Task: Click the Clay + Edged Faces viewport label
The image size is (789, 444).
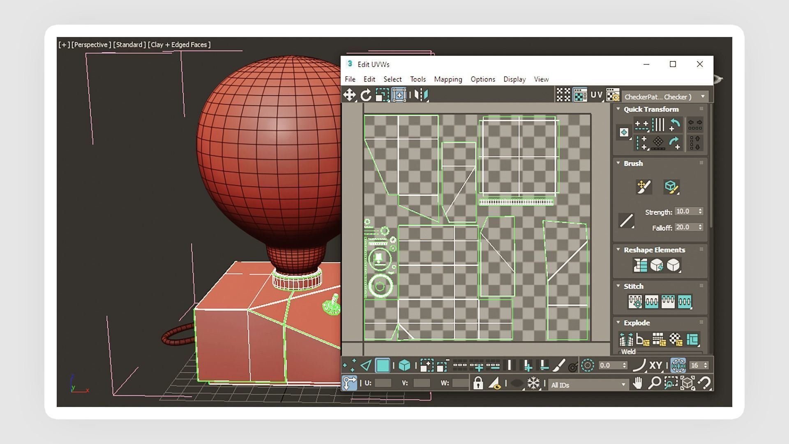Action: tap(179, 45)
